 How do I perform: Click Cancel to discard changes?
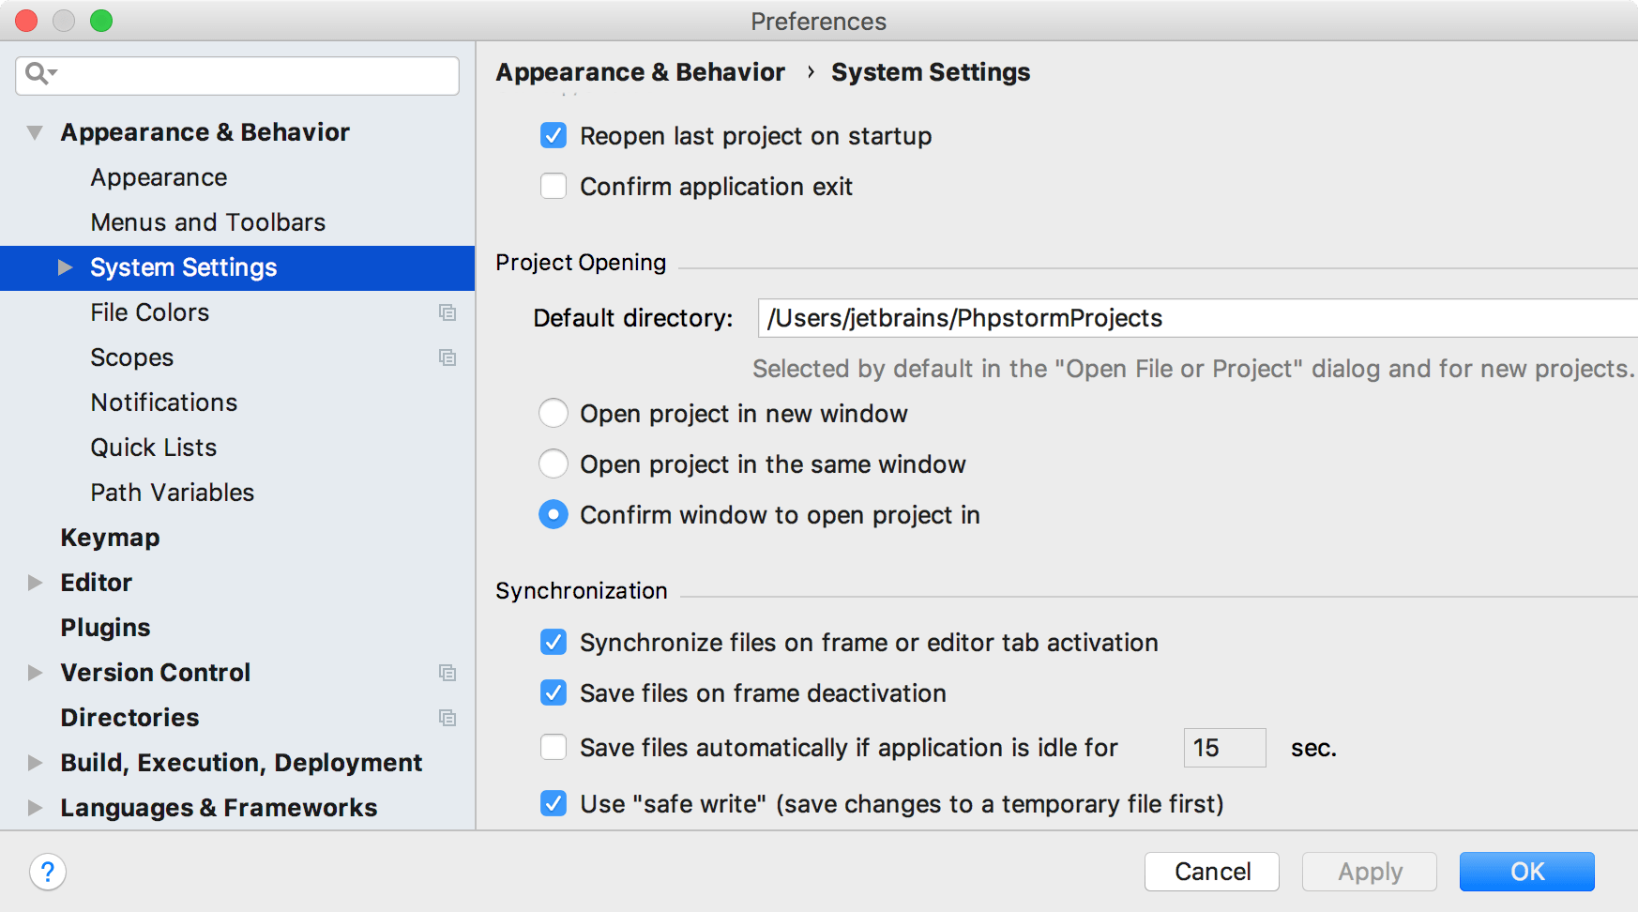[1211, 871]
